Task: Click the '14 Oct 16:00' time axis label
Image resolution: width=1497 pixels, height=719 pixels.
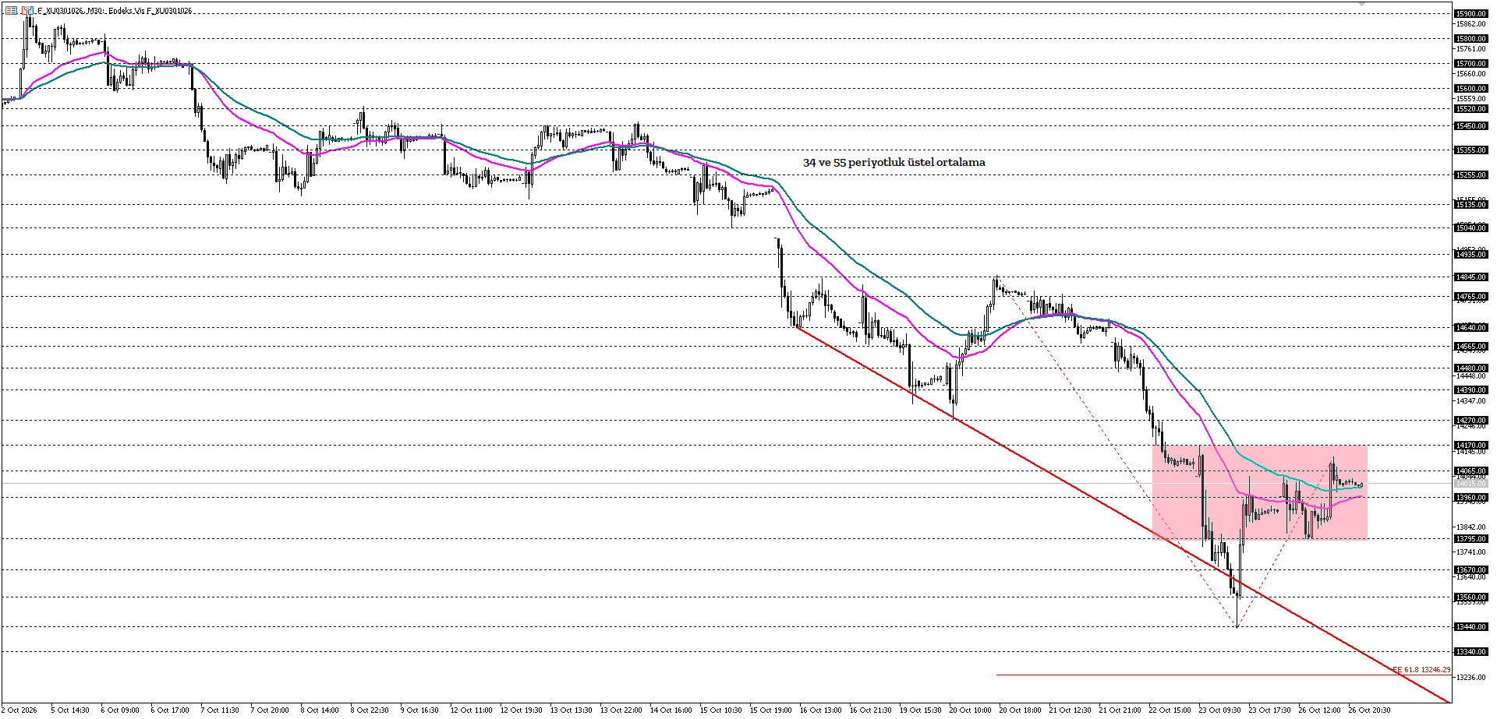Action: (x=671, y=710)
